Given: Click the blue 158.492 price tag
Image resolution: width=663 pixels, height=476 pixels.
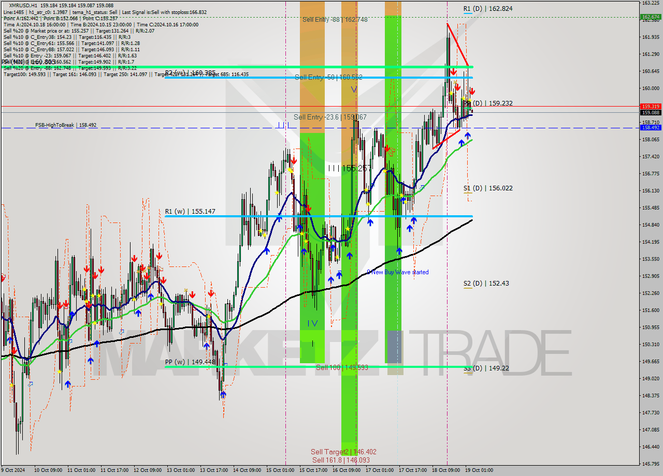Looking at the screenshot, I should [x=651, y=127].
